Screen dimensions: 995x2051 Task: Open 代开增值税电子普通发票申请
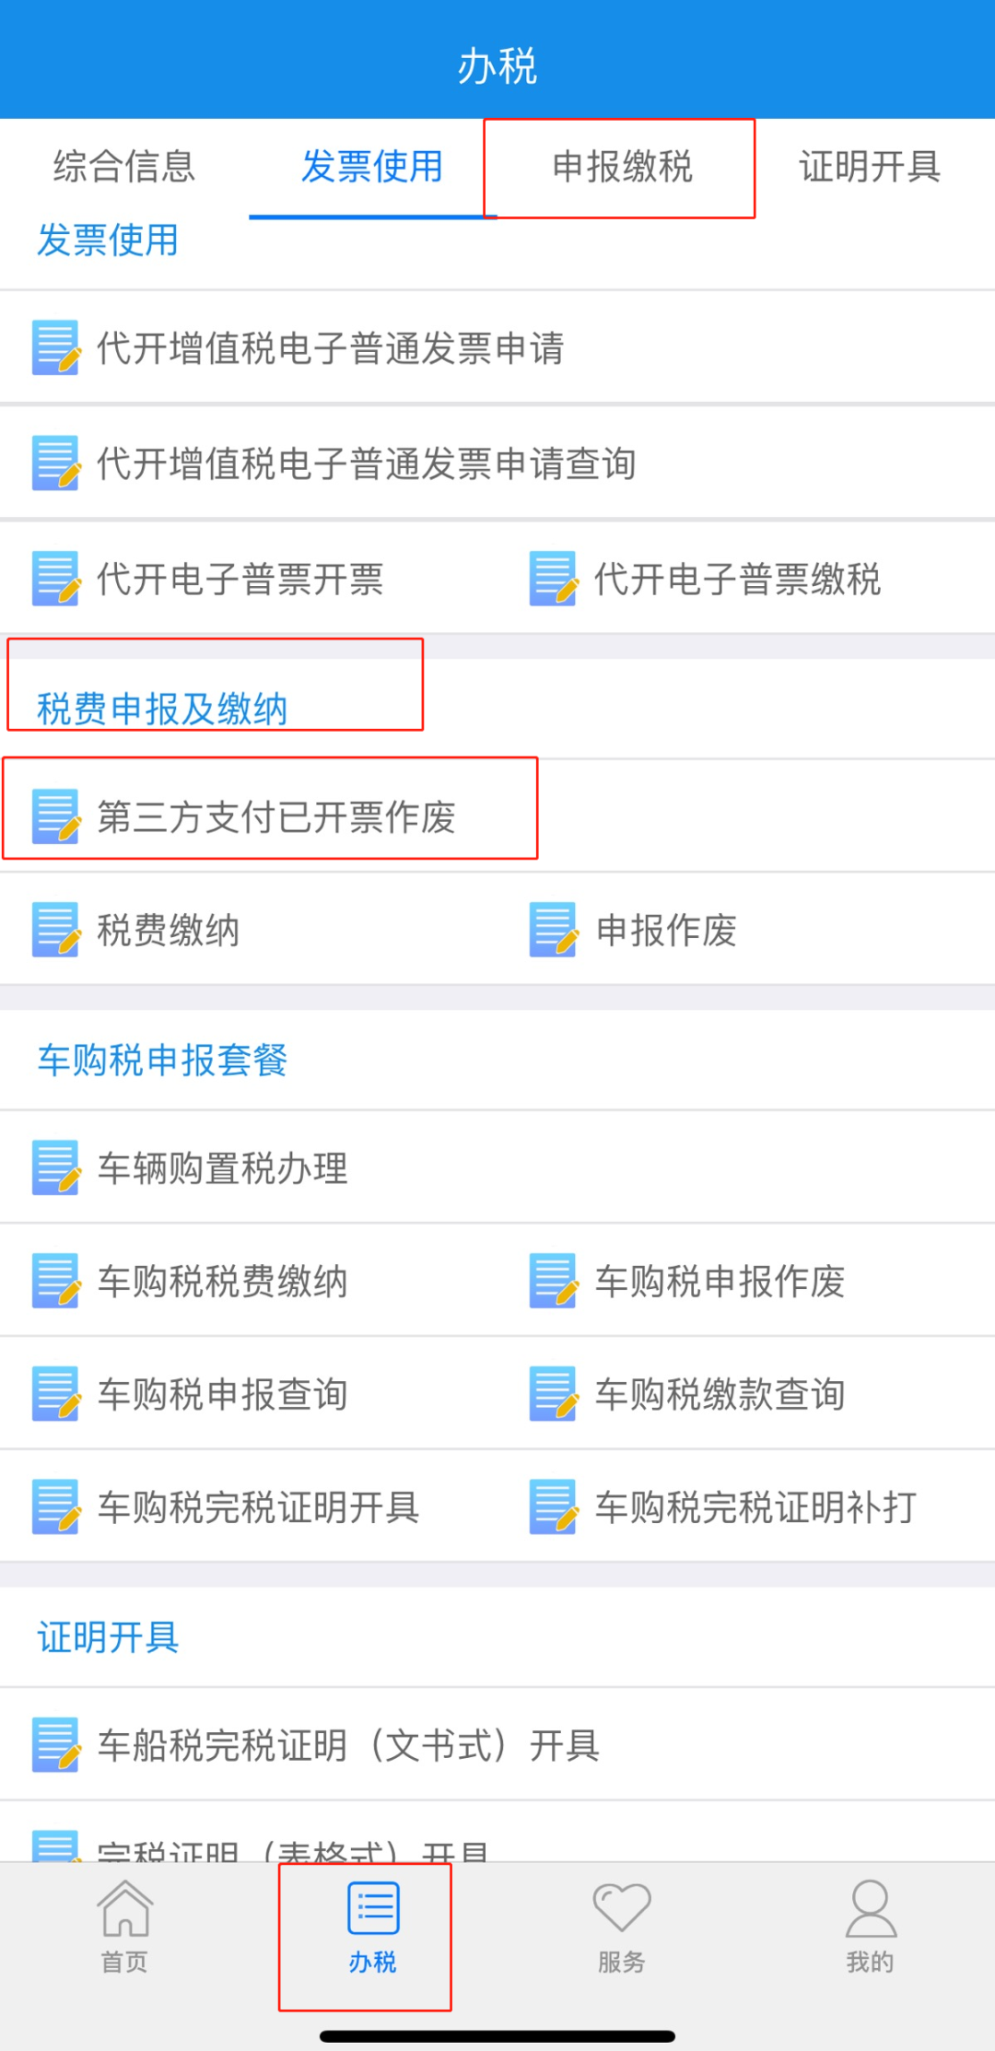pos(497,347)
